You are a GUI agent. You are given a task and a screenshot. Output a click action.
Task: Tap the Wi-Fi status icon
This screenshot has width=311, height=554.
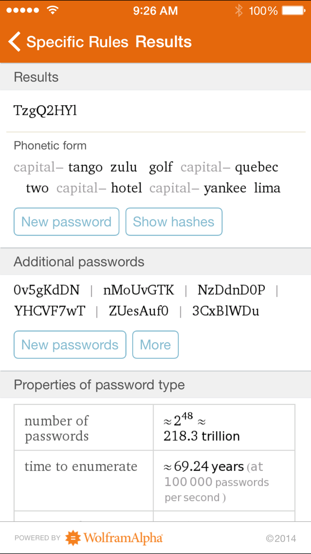point(53,10)
